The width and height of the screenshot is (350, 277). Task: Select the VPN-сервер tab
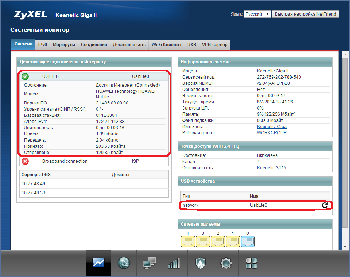point(214,45)
